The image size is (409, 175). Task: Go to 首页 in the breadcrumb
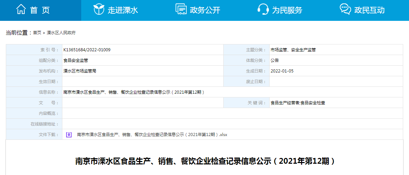[37, 33]
